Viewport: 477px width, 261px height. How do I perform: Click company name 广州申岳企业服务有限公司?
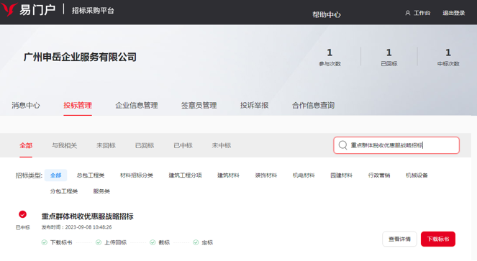click(x=80, y=57)
